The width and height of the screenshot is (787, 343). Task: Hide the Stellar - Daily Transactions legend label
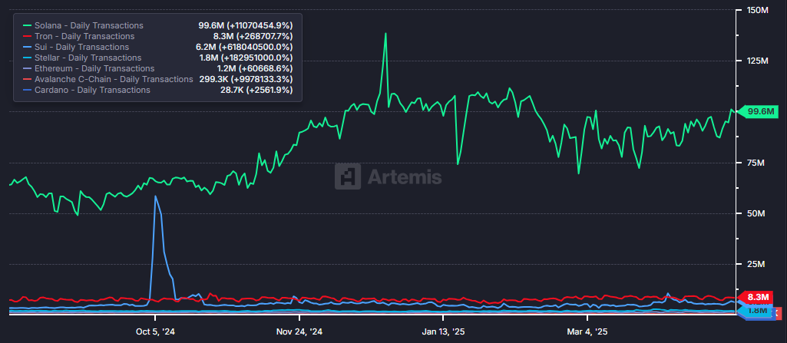coord(88,58)
